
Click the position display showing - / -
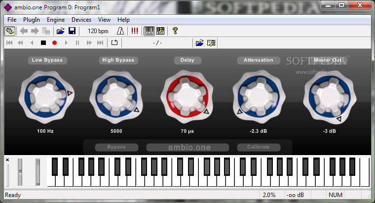[157, 43]
